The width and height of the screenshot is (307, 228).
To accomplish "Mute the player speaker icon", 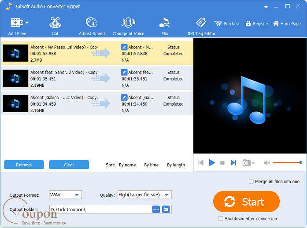I will click(266, 162).
